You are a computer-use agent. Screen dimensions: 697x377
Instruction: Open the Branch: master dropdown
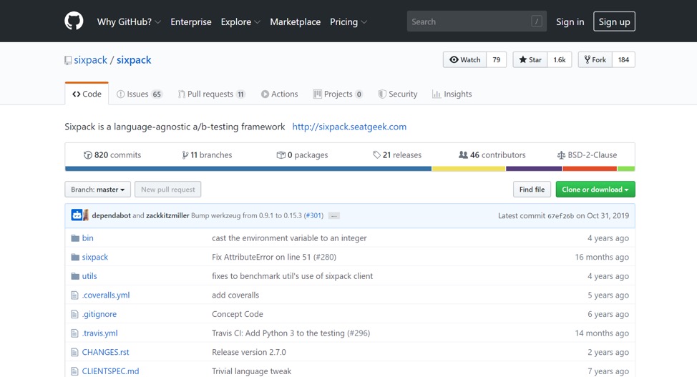click(97, 190)
